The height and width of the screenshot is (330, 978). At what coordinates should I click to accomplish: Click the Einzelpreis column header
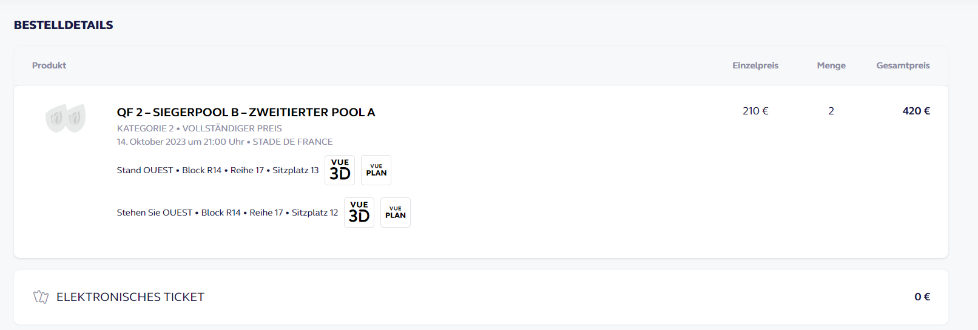pyautogui.click(x=755, y=65)
